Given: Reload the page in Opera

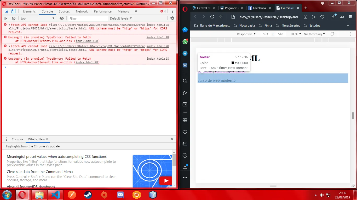Looking at the screenshot, I should (212, 17).
